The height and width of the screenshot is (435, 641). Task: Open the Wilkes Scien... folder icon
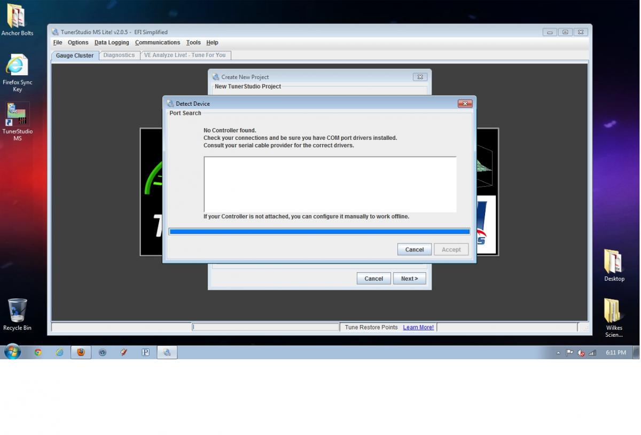tap(614, 318)
